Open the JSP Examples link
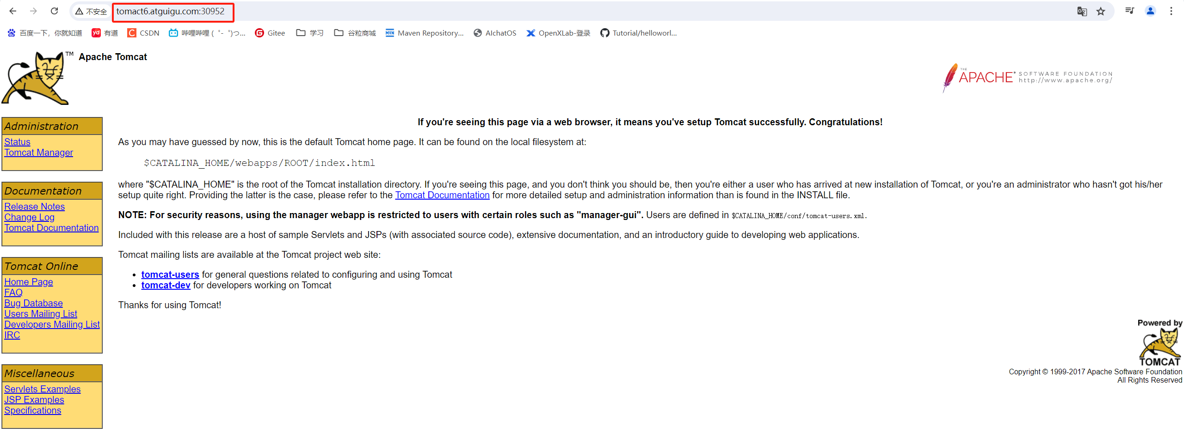1184x439 pixels. pos(34,400)
